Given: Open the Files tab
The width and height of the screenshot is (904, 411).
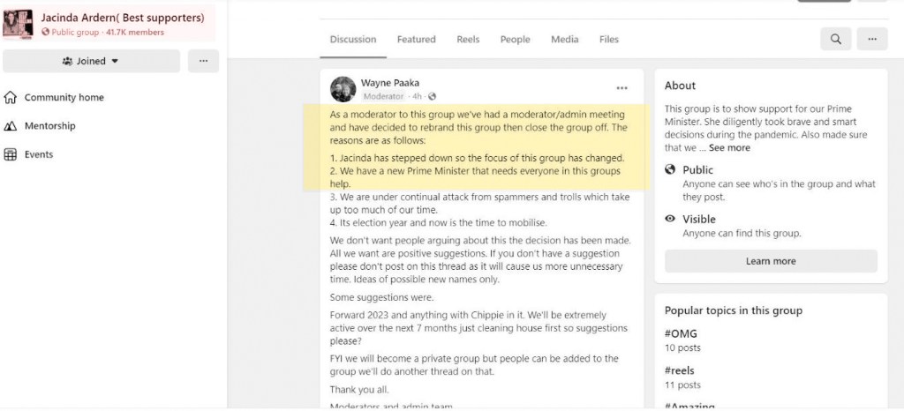Looking at the screenshot, I should click(609, 40).
